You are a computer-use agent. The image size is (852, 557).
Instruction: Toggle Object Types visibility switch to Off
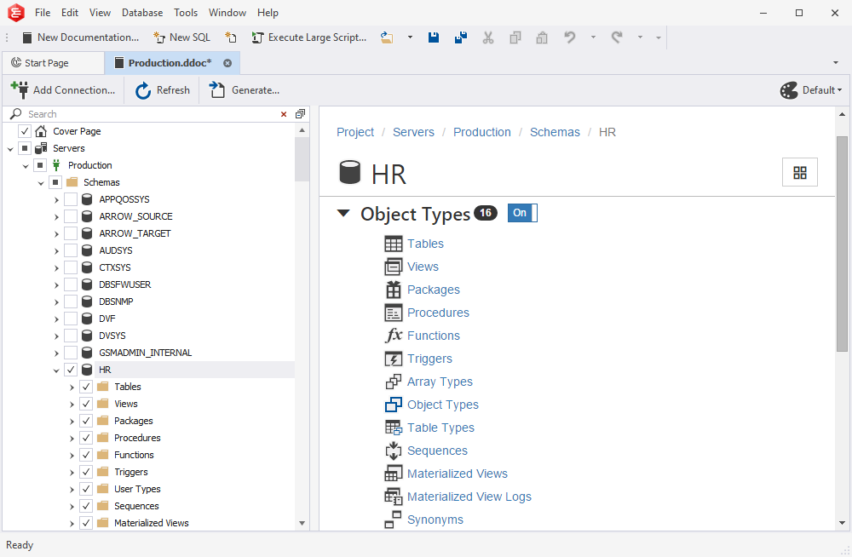521,213
